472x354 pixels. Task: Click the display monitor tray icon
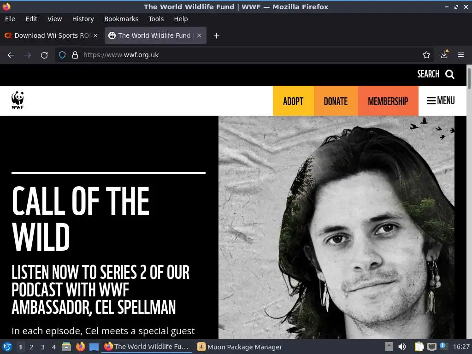(431, 347)
